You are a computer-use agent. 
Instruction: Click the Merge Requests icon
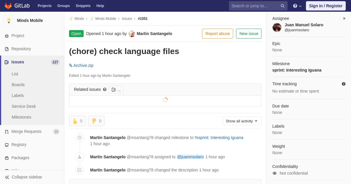(x=7, y=132)
